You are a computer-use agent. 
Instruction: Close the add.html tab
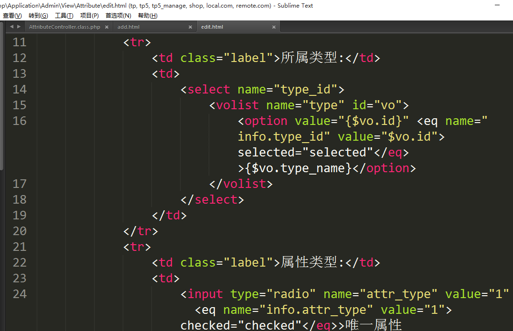tap(190, 27)
